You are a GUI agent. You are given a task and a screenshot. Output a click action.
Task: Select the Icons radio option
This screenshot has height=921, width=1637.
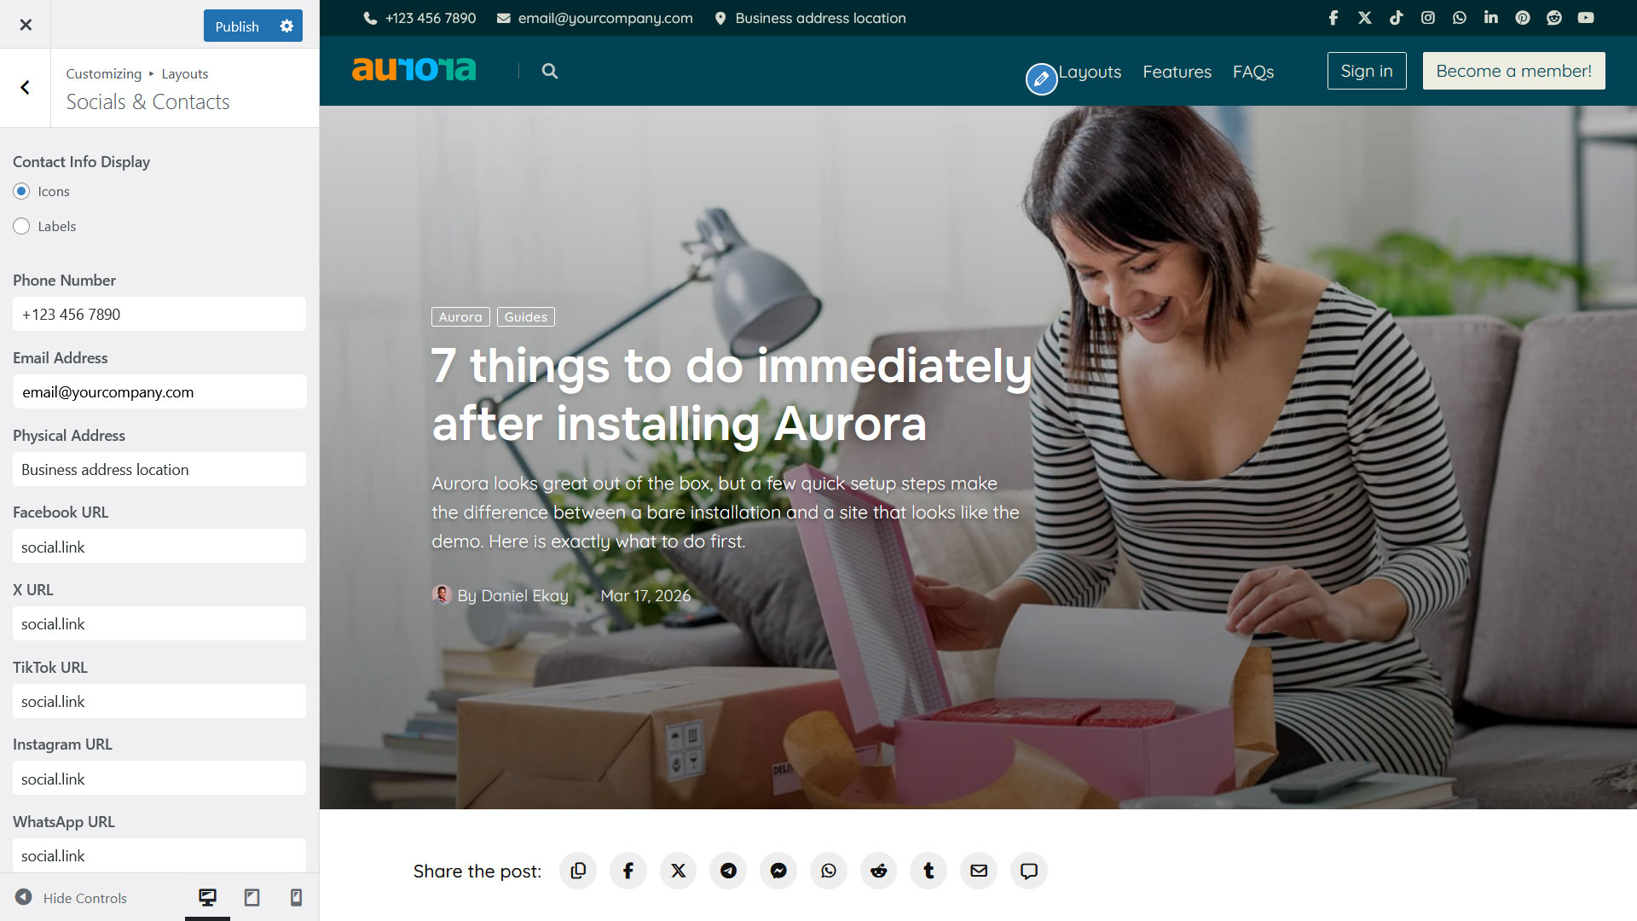coord(21,191)
